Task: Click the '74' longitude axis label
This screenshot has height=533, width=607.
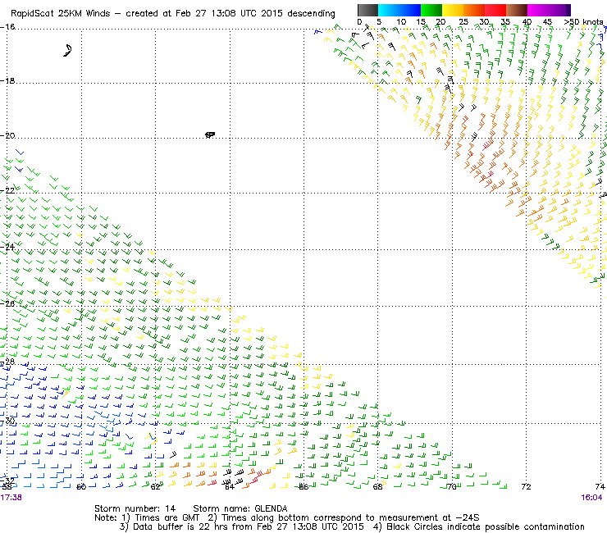Action: [x=600, y=486]
